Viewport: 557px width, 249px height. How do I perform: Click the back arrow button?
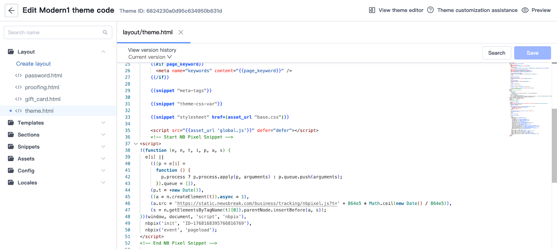pyautogui.click(x=11, y=10)
